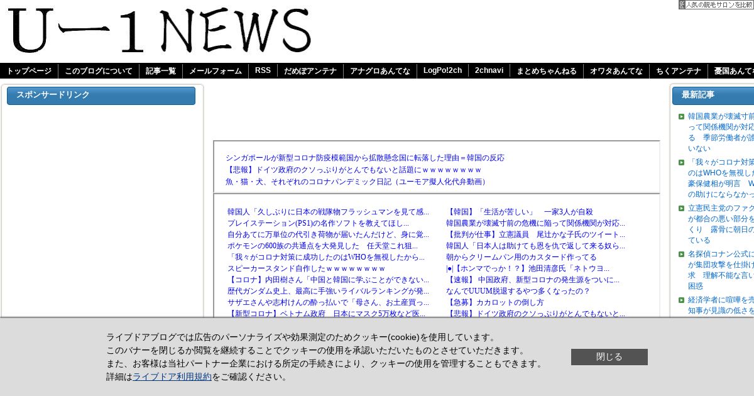Open LogPo!2ch in the navigation bar
754x396 pixels.
[442, 71]
